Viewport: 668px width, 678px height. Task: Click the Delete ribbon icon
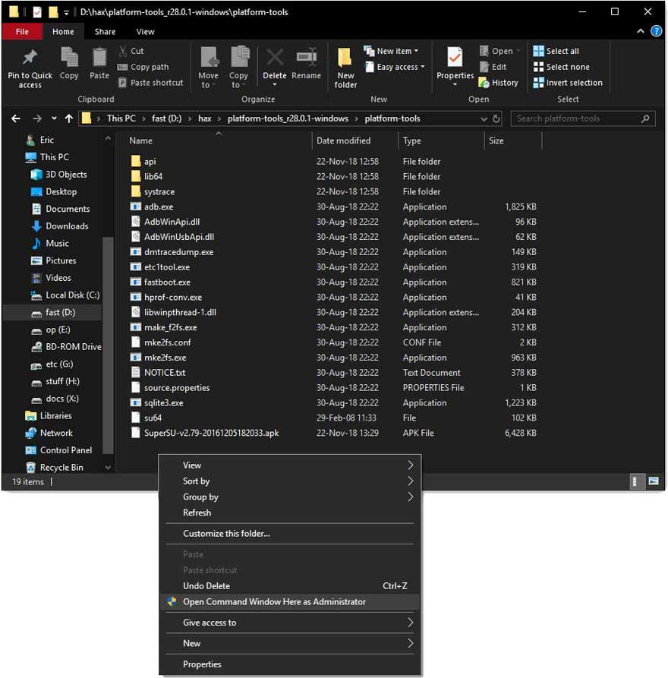[x=275, y=66]
